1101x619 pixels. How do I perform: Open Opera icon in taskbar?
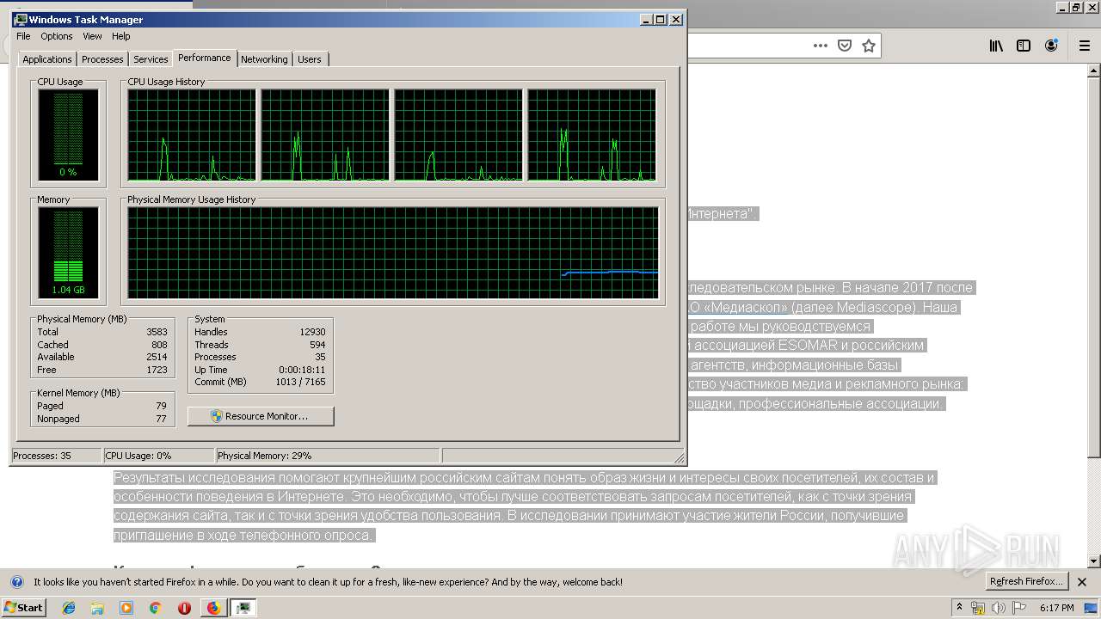click(184, 608)
